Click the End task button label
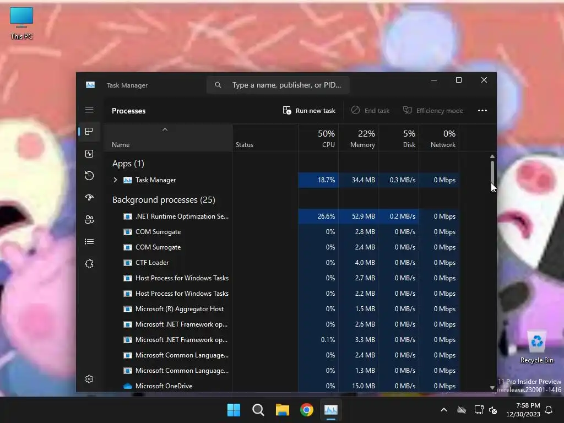Screen dimensions: 564x423 [x=377, y=110]
